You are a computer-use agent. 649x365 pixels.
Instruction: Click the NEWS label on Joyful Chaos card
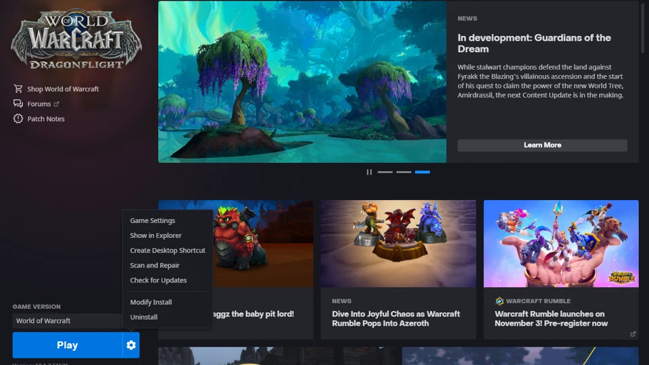(x=341, y=301)
